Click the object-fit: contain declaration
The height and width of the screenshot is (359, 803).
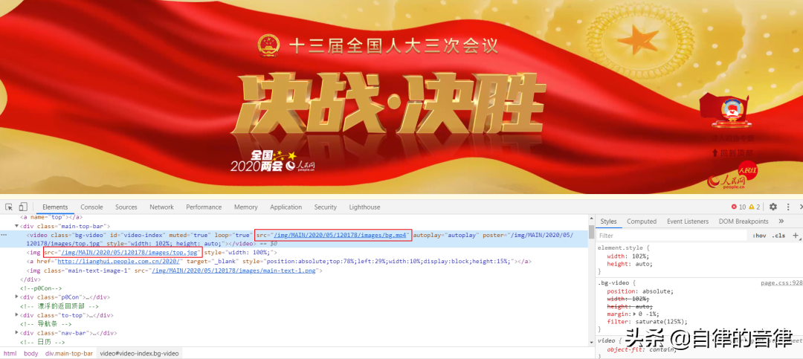[642, 349]
